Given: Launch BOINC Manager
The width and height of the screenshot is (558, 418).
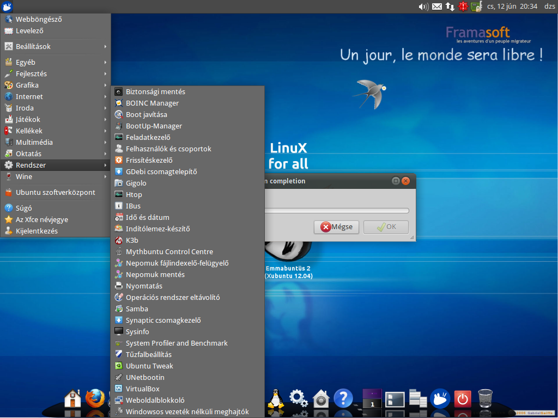Looking at the screenshot, I should [187, 103].
